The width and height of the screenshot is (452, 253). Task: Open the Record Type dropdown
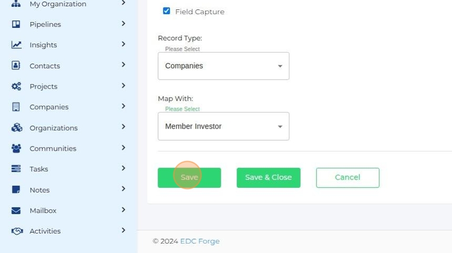[223, 66]
